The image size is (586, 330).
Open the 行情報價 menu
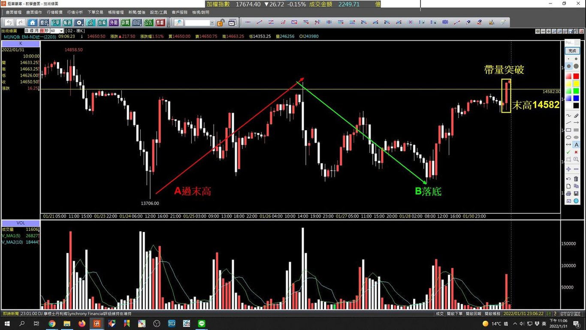click(x=54, y=12)
